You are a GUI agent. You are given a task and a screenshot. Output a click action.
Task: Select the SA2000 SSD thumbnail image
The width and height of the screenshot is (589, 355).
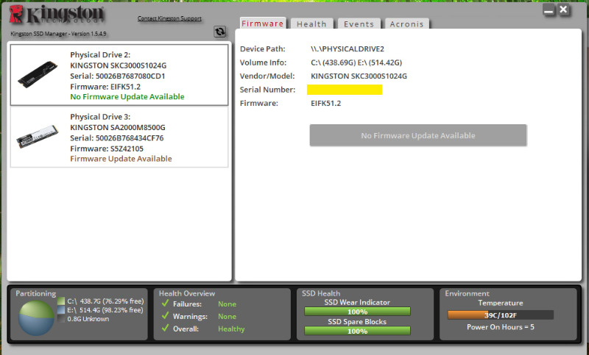pos(38,137)
